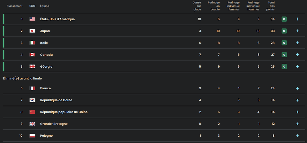Open the Italie team link
Viewport: 307px width, 143px height.
(44, 43)
